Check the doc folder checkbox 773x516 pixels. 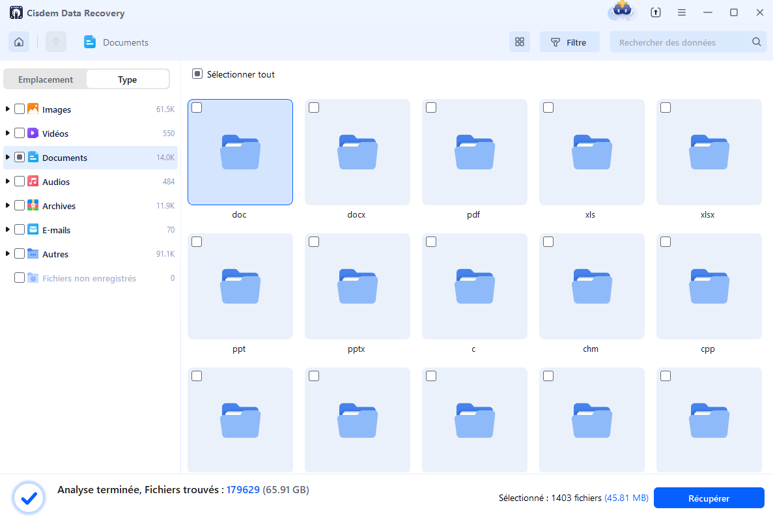tap(197, 107)
